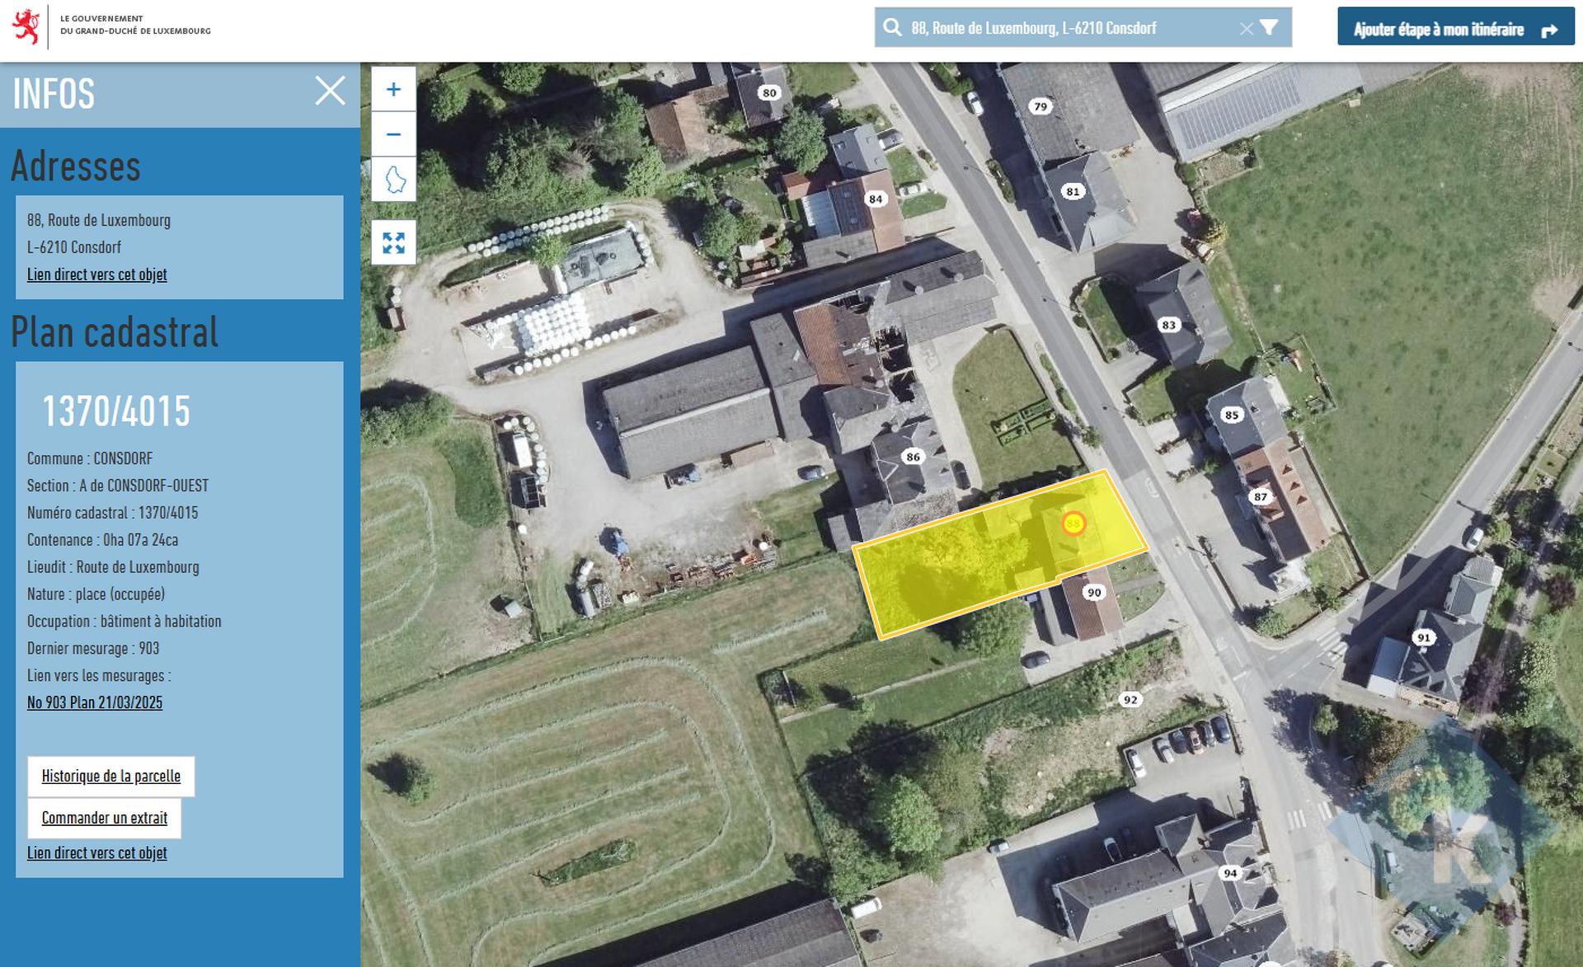Screen dimensions: 1583x967
Task: Clear the search field text
Action: coord(1246,29)
